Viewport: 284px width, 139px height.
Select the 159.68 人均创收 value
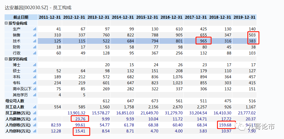point(224,125)
